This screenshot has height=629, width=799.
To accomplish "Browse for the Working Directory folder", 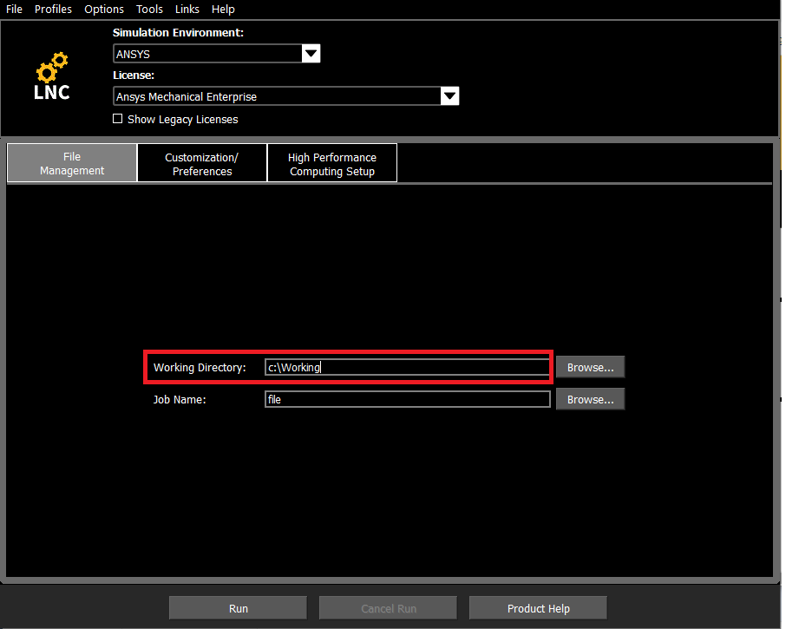I will pos(590,367).
